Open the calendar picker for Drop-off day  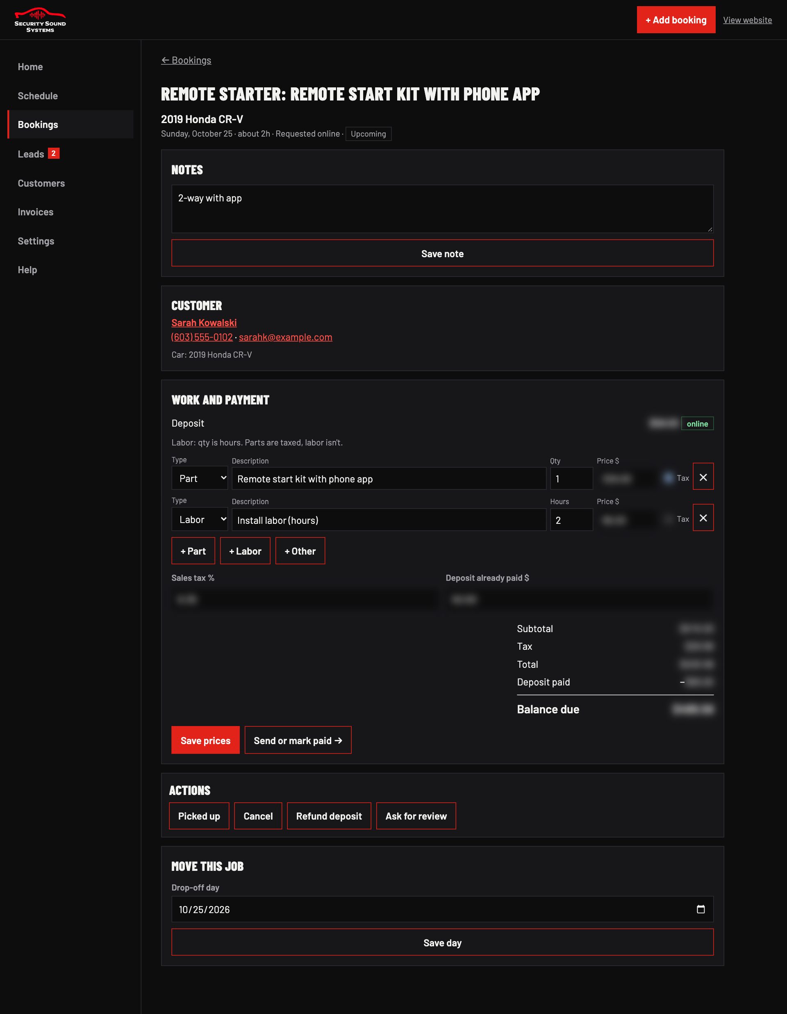point(701,909)
